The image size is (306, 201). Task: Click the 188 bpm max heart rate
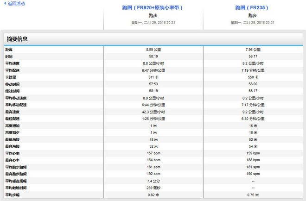pyautogui.click(x=253, y=160)
